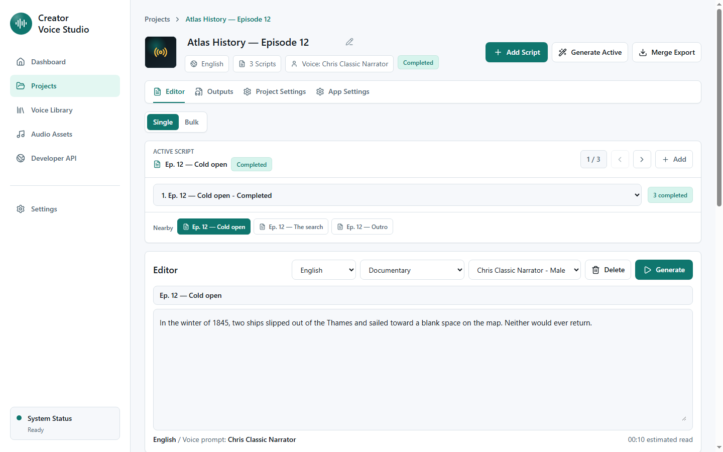Click the 00:10 estimated read text
This screenshot has width=723, height=452.
tap(660, 439)
